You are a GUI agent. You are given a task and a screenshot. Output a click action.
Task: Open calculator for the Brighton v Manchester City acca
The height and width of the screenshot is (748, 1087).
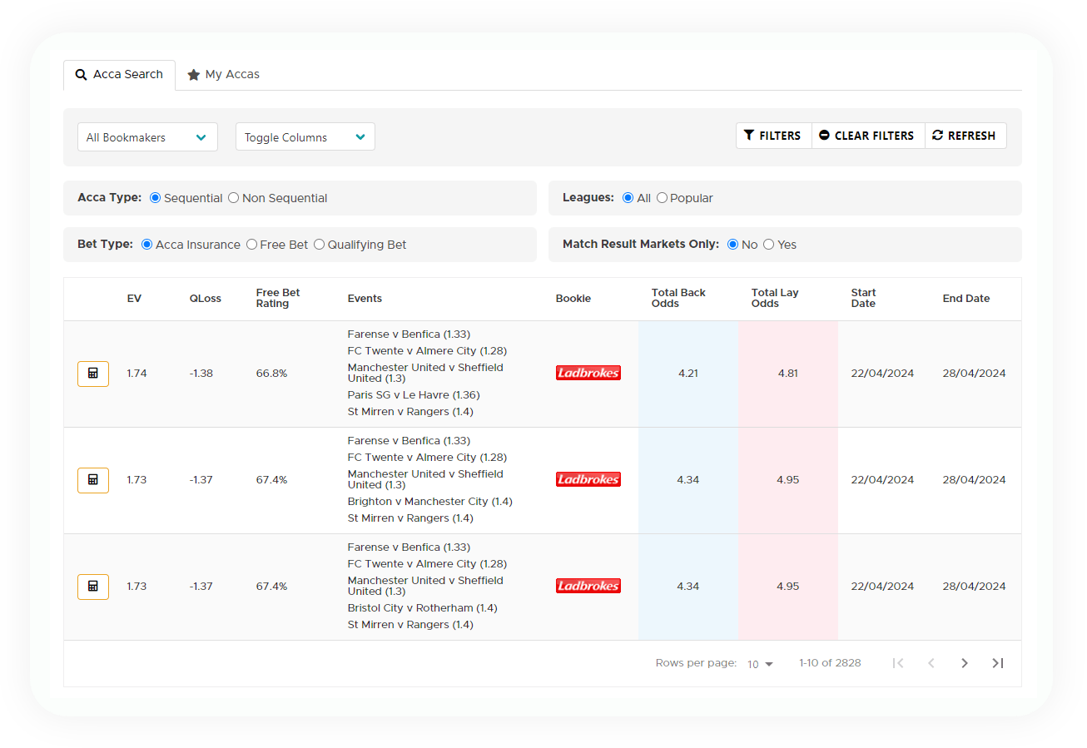click(93, 480)
